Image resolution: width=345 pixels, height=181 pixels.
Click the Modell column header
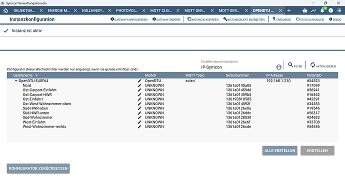(150, 75)
